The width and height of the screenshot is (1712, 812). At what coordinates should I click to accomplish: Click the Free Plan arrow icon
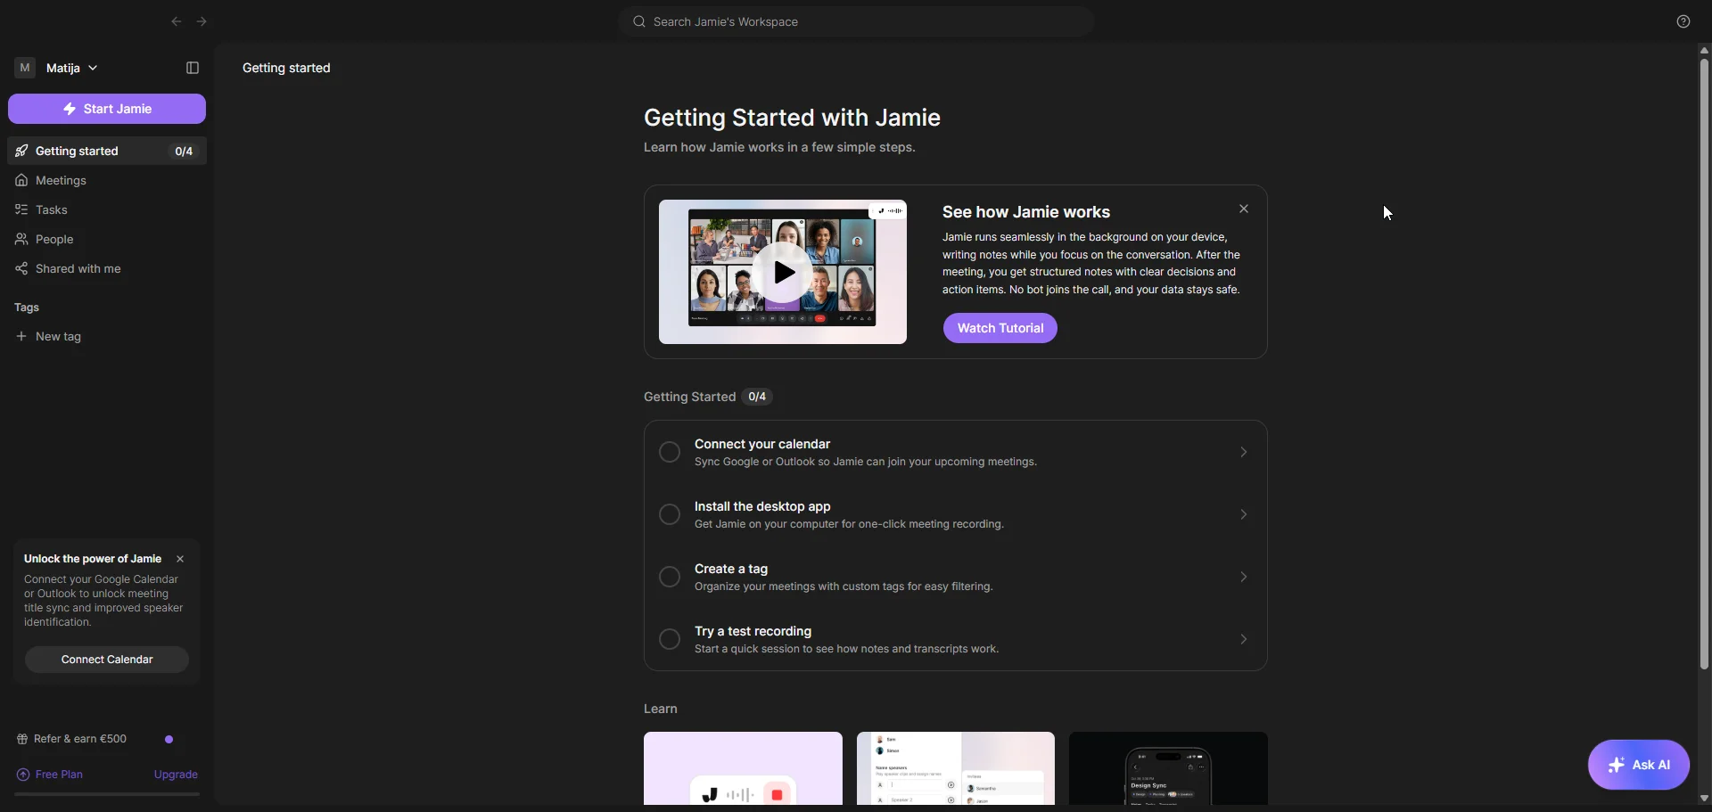[x=23, y=775]
